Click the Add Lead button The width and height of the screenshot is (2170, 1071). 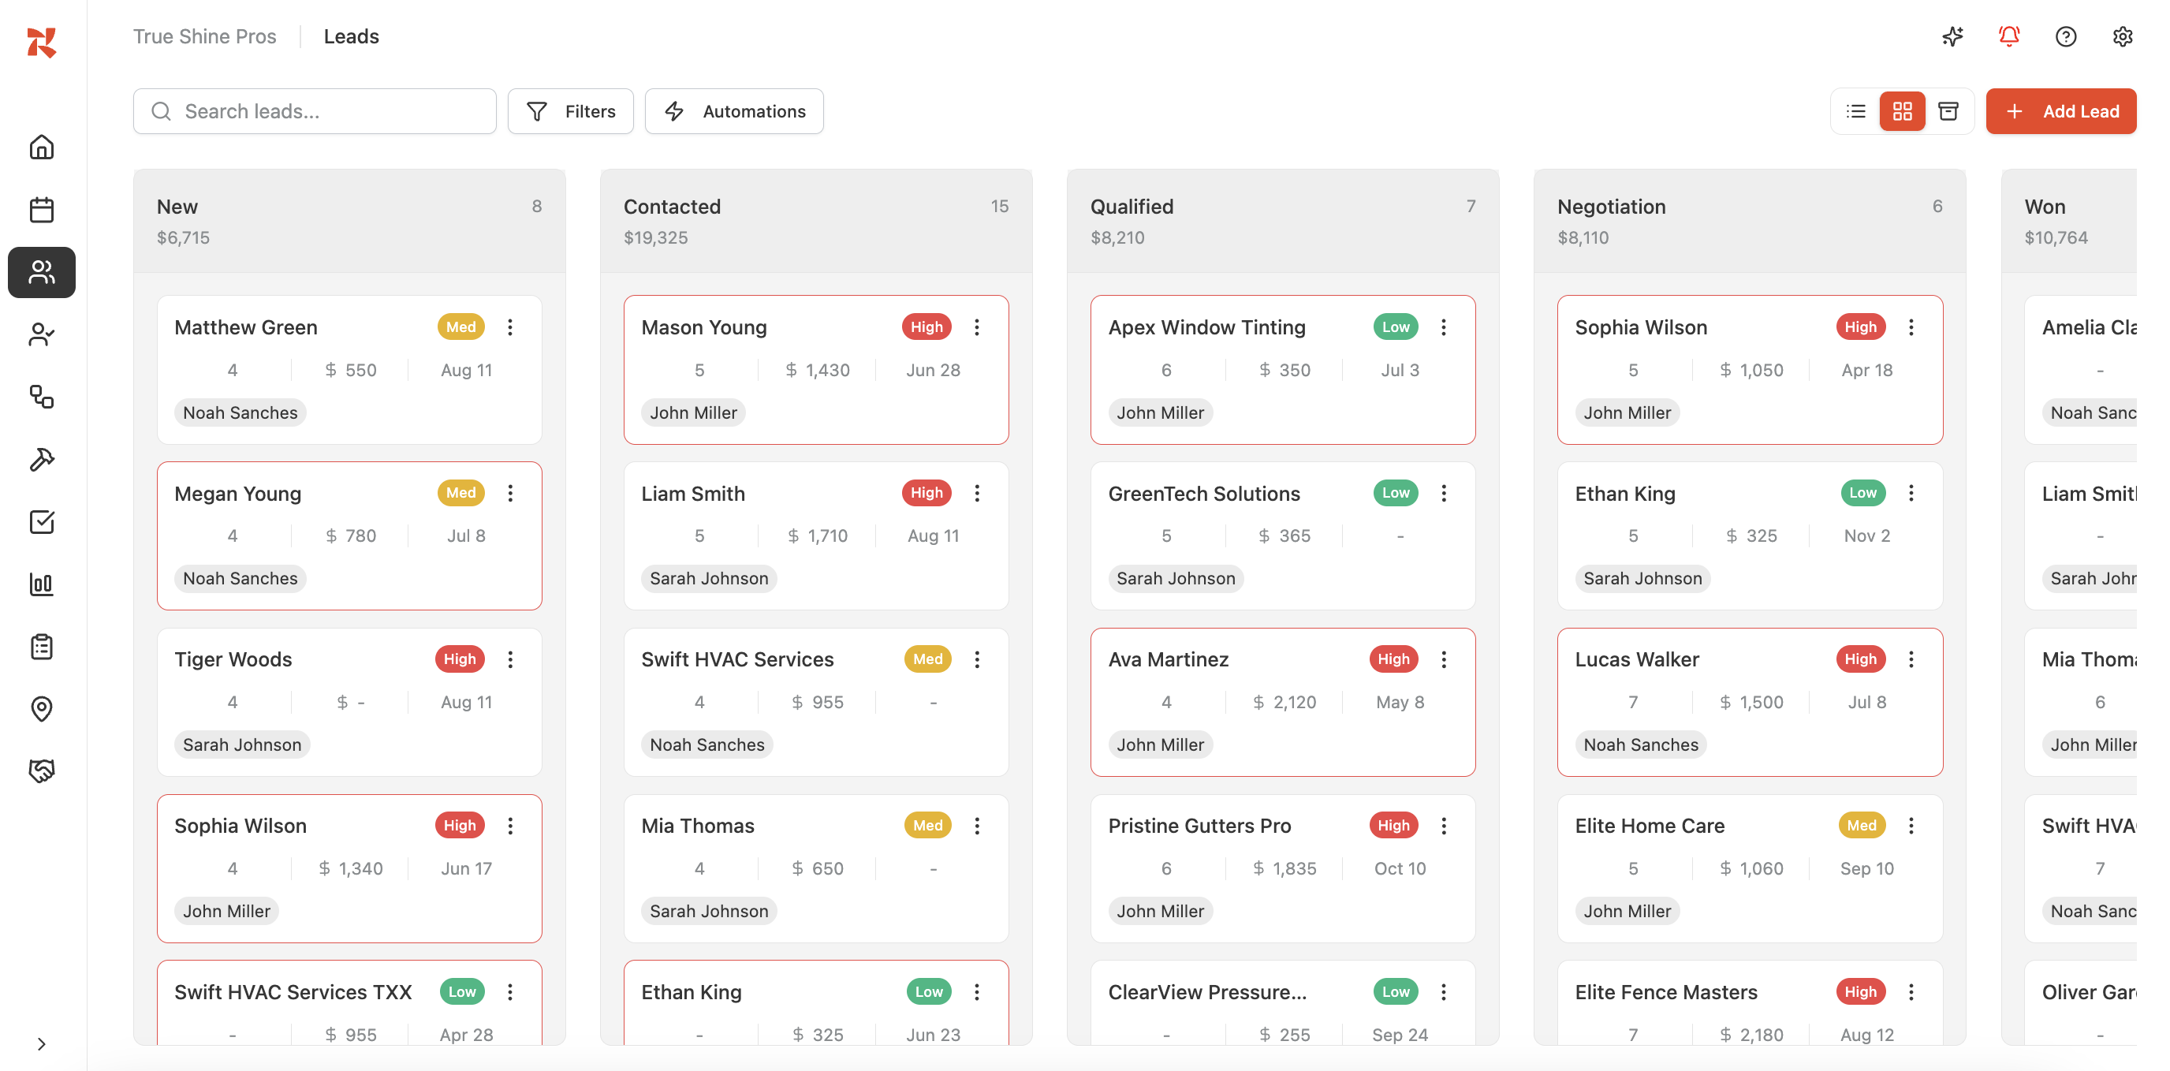(2060, 111)
